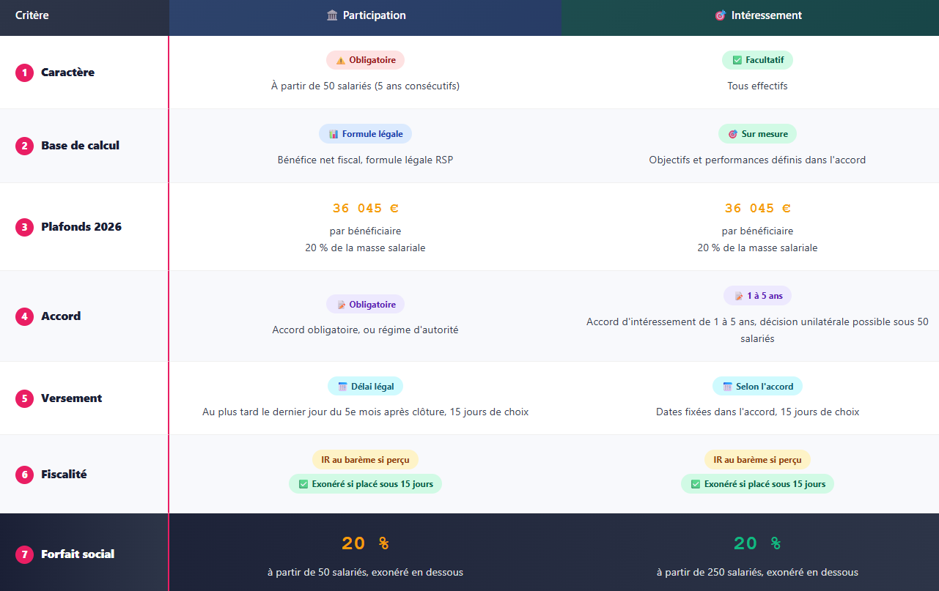Click the bank icon in the Participation header
939x591 pixels.
332,15
